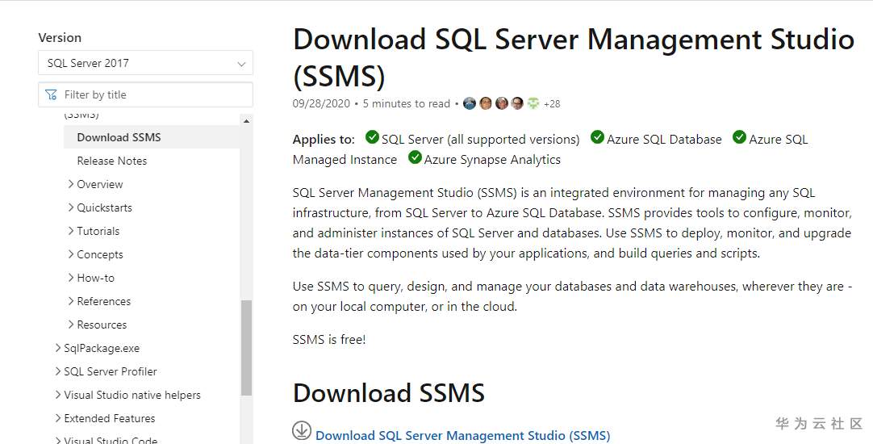Expand the SqlPackage.exe tree node
The image size is (873, 444).
pyautogui.click(x=58, y=348)
